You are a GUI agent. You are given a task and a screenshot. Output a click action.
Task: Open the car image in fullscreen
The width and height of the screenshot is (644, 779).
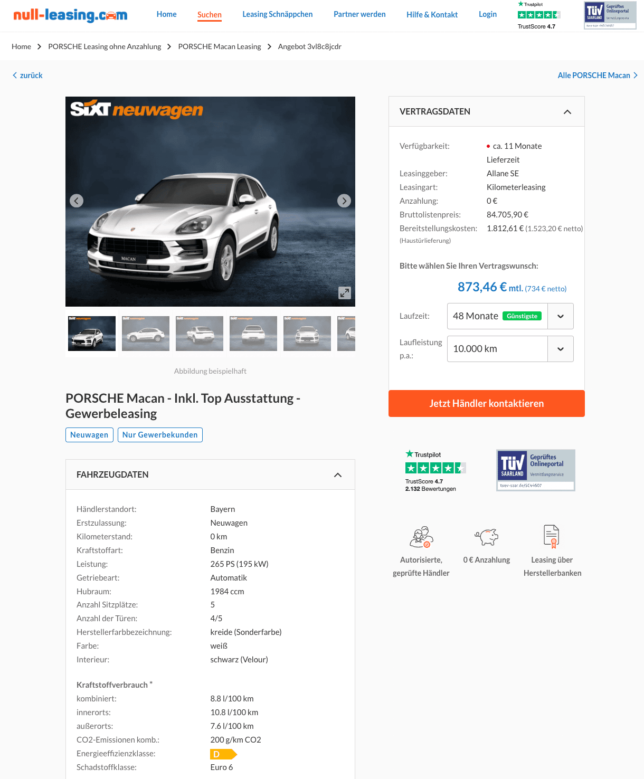coord(345,293)
